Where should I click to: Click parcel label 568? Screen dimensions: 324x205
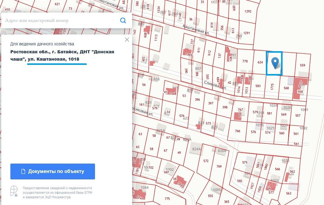(x=286, y=88)
